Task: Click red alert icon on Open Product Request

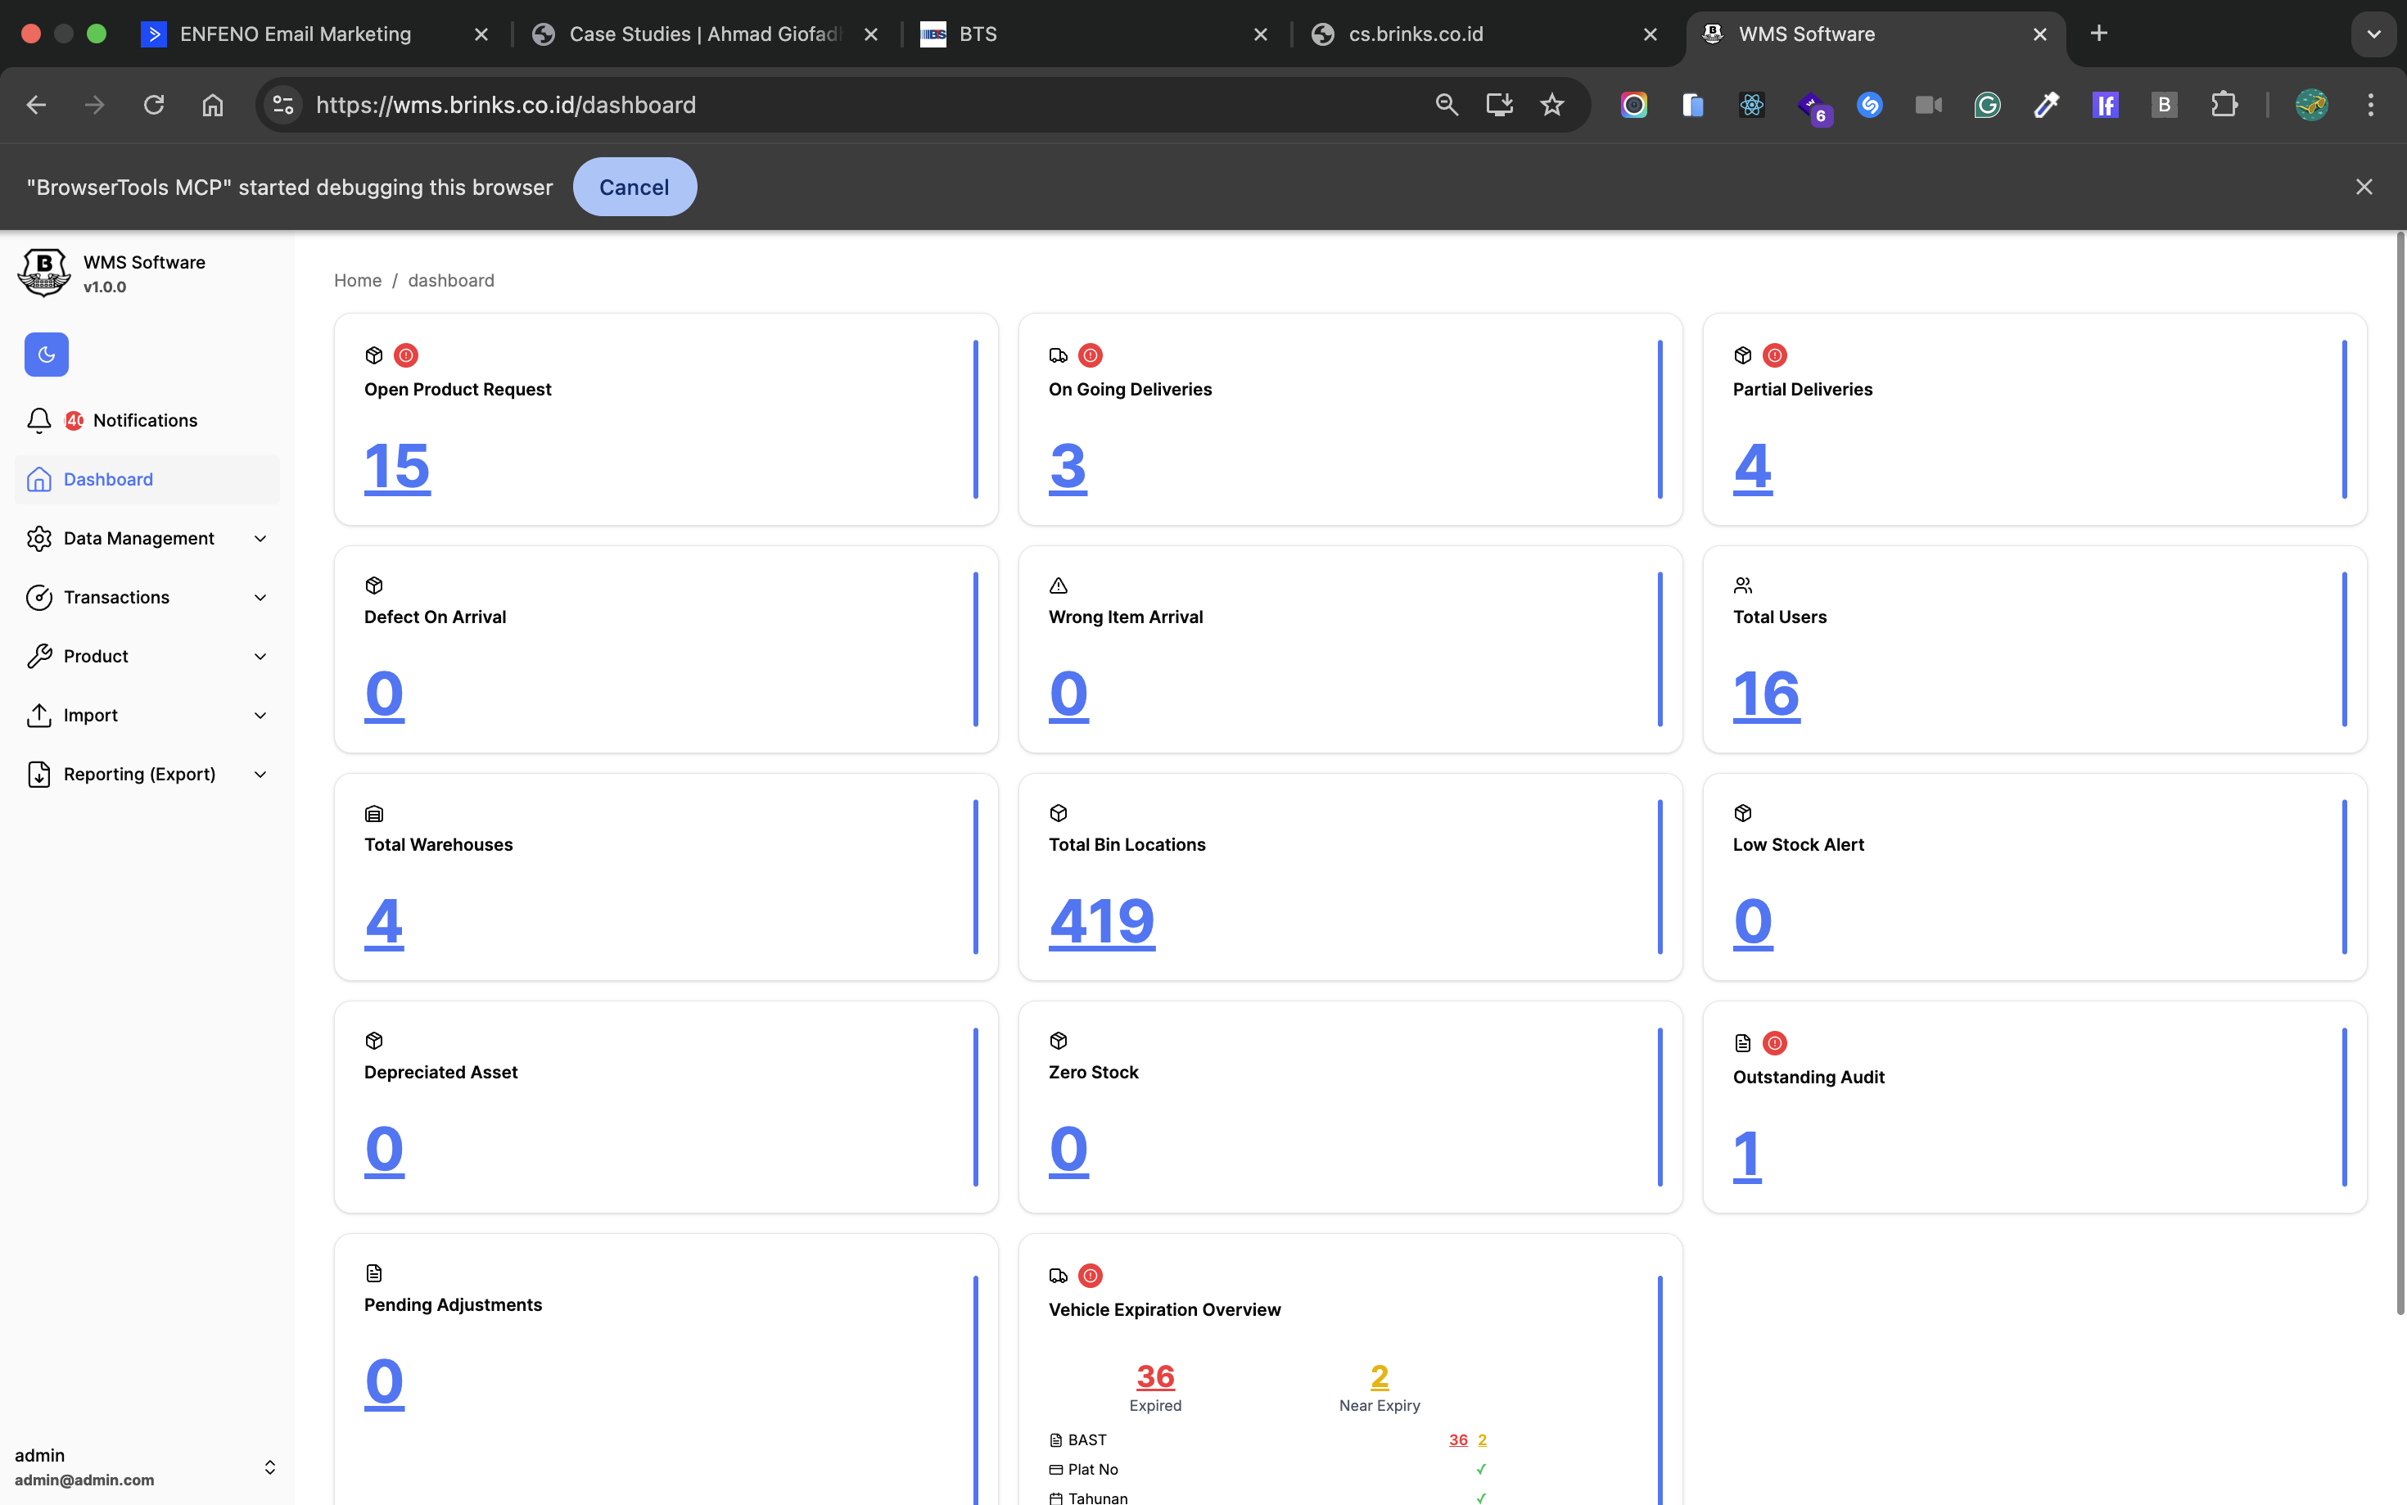Action: point(406,355)
